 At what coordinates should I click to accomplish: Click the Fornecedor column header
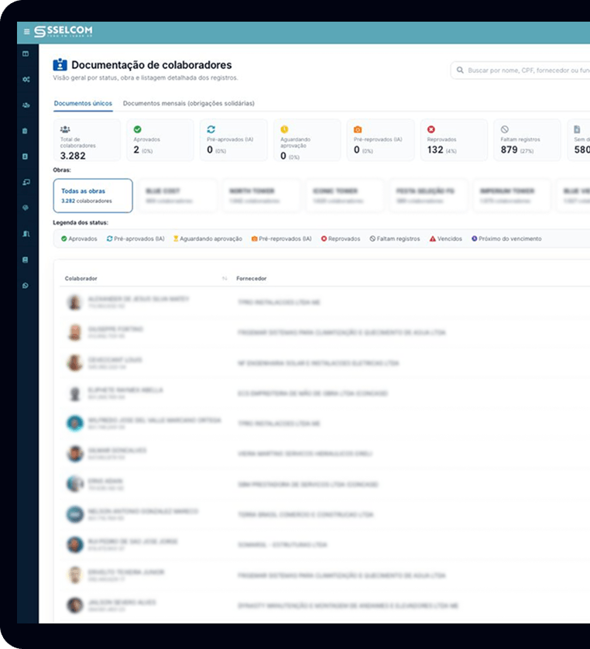[252, 279]
